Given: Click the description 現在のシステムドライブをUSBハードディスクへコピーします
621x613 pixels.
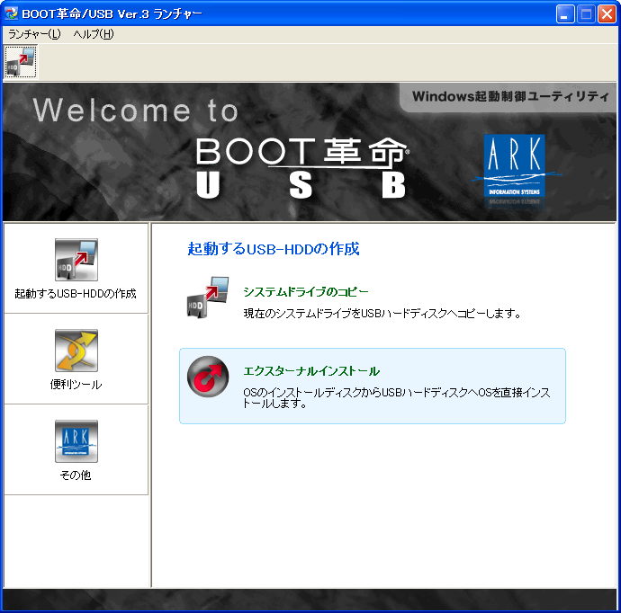Looking at the screenshot, I should tap(382, 314).
